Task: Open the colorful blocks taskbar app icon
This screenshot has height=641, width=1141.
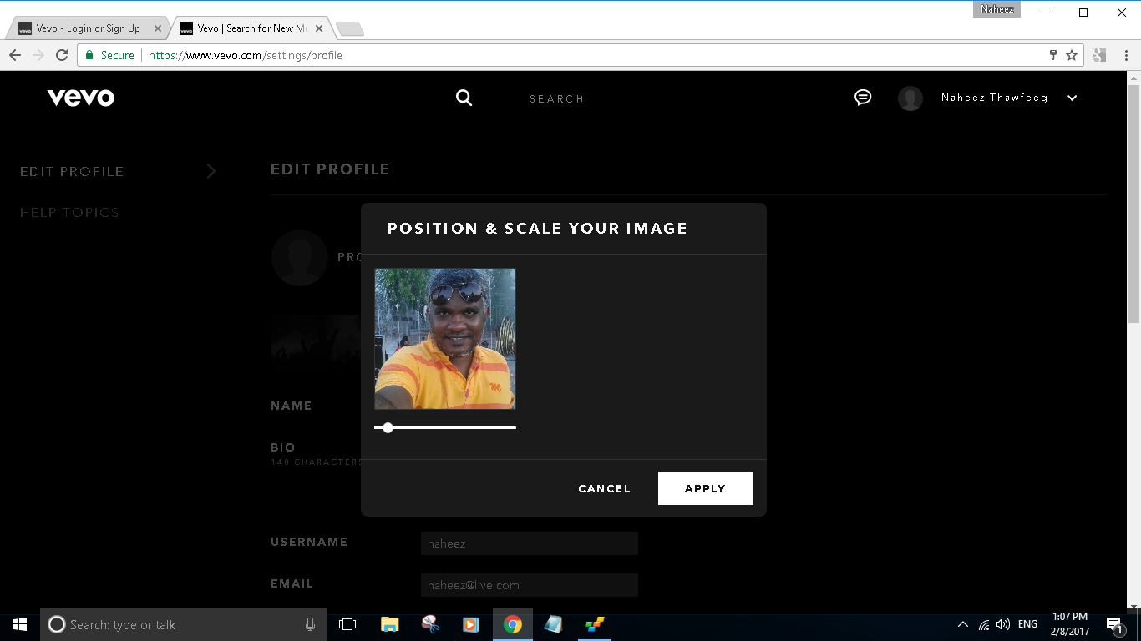Action: click(x=595, y=624)
